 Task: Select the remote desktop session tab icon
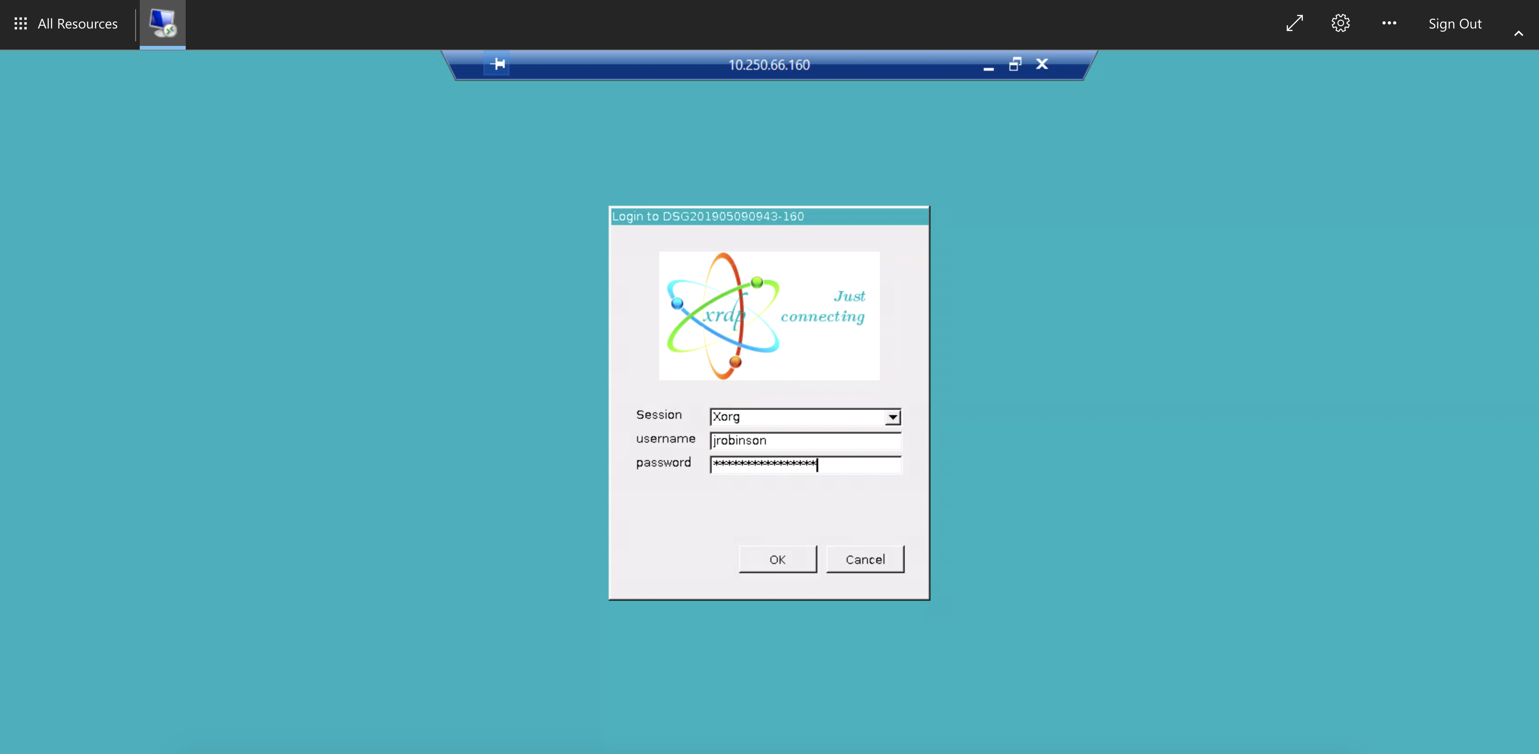tap(163, 24)
